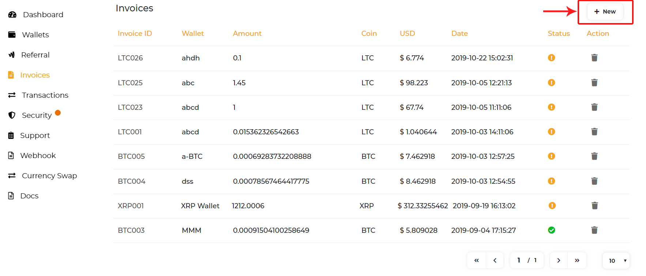The image size is (646, 276).
Task: Create a New invoice
Action: click(605, 12)
